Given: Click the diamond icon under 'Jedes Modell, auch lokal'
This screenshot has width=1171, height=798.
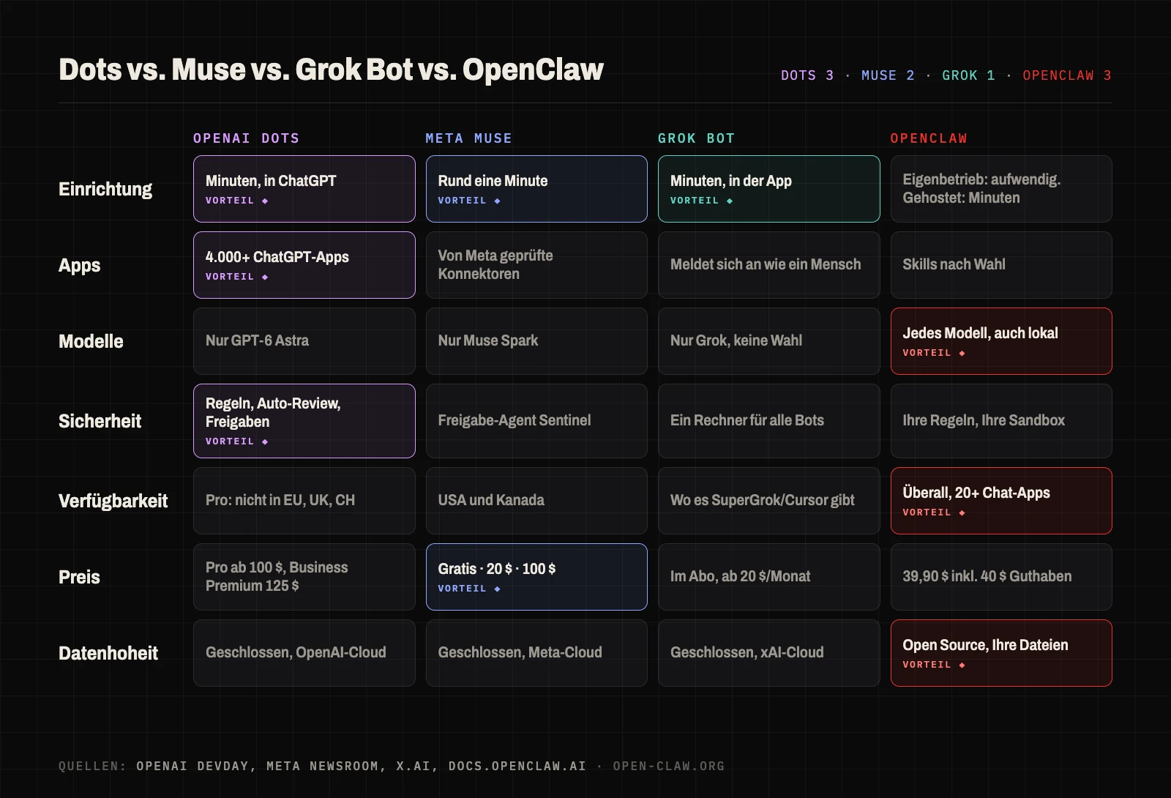Looking at the screenshot, I should (962, 353).
